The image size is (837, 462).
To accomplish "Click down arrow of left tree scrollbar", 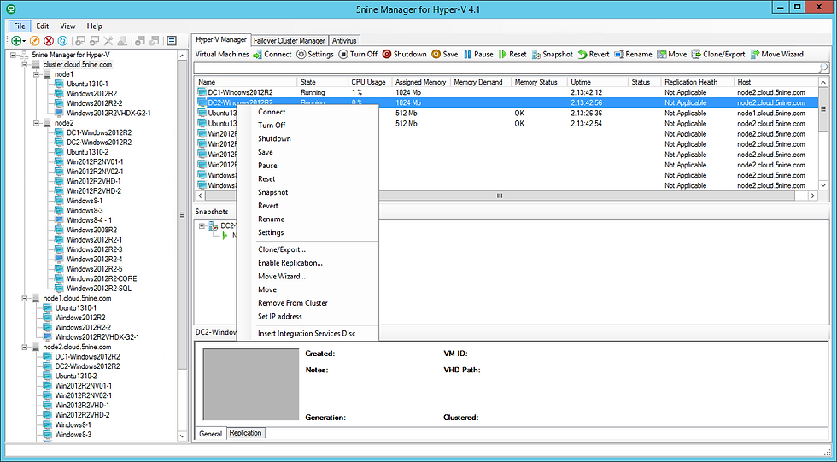I will pos(182,436).
